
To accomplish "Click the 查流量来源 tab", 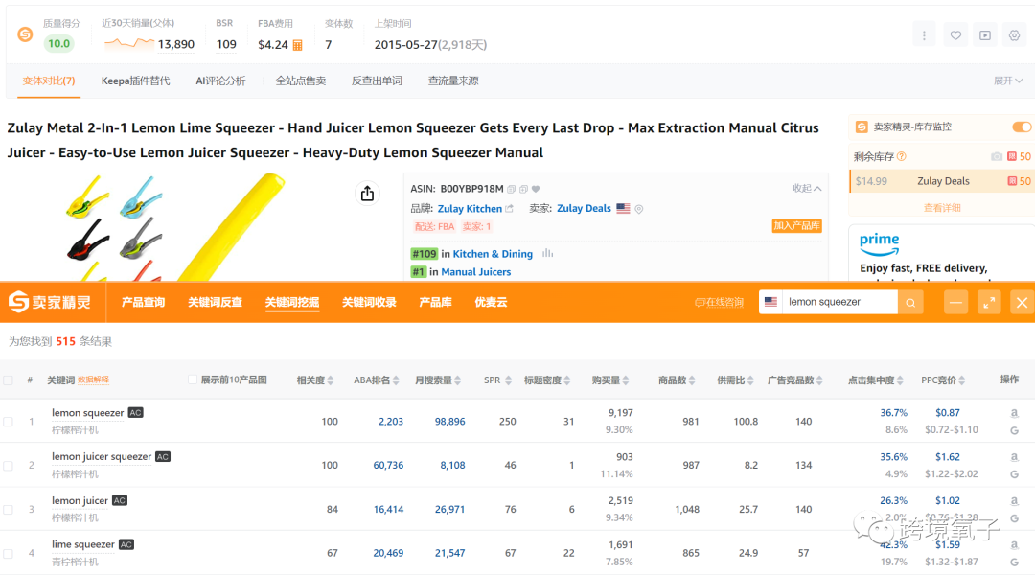I will 453,80.
